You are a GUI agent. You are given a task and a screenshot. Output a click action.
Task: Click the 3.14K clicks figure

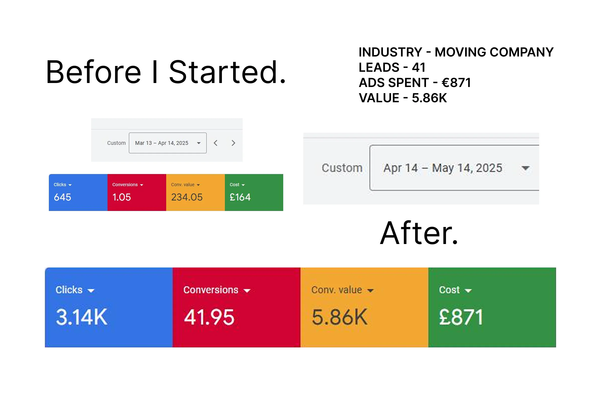82,317
